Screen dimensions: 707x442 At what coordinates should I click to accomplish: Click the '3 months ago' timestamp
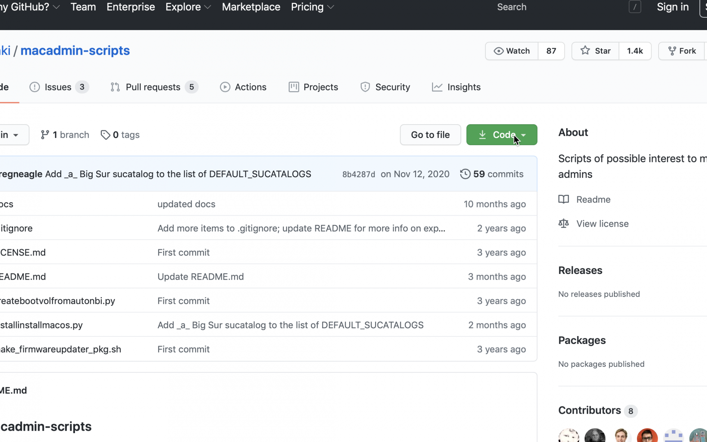[x=497, y=277]
